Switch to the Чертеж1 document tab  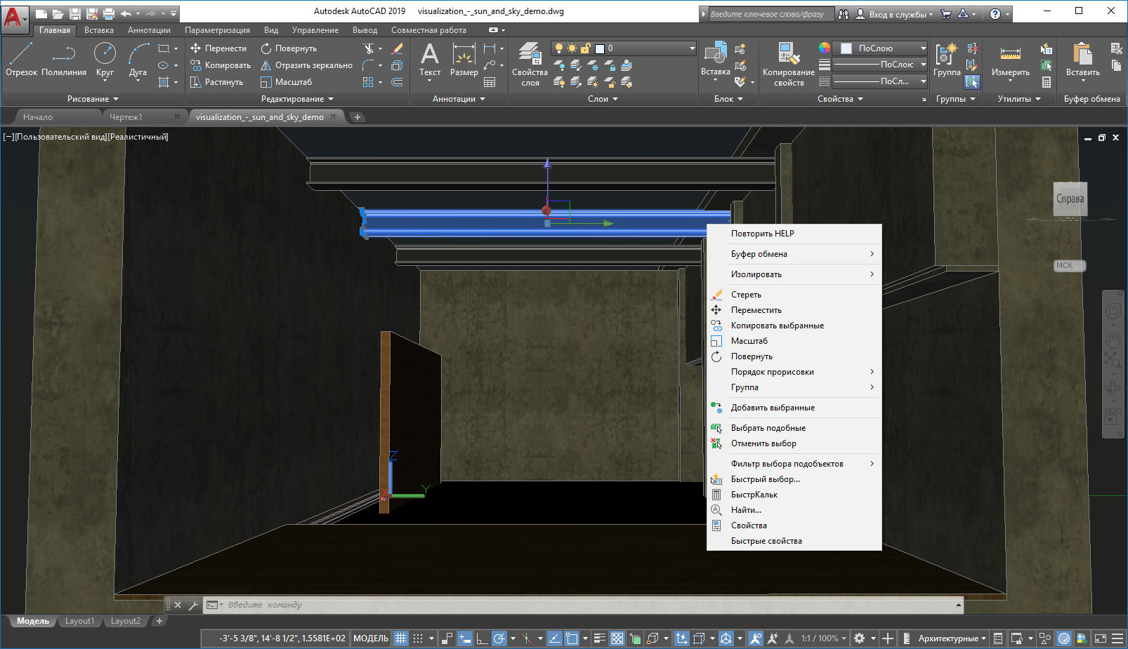126,117
